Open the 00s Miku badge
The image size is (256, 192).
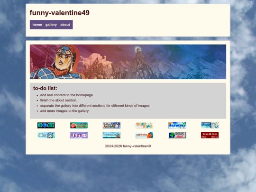click(x=46, y=135)
